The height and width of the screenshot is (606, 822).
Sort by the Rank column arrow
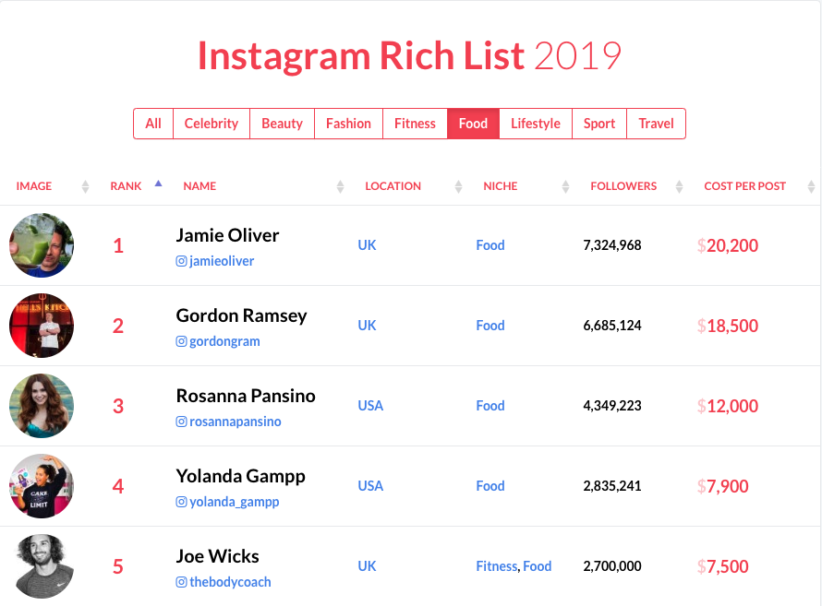tap(158, 184)
